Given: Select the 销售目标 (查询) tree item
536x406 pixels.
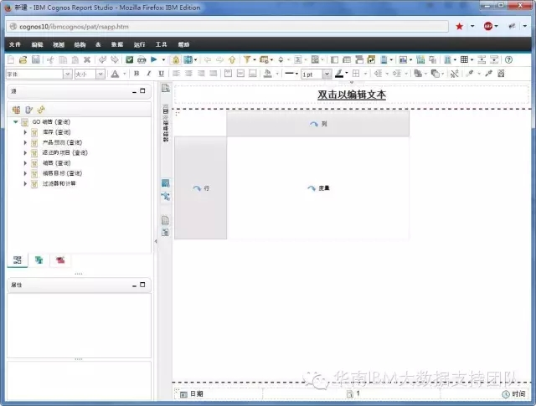Looking at the screenshot, I should coord(62,173).
